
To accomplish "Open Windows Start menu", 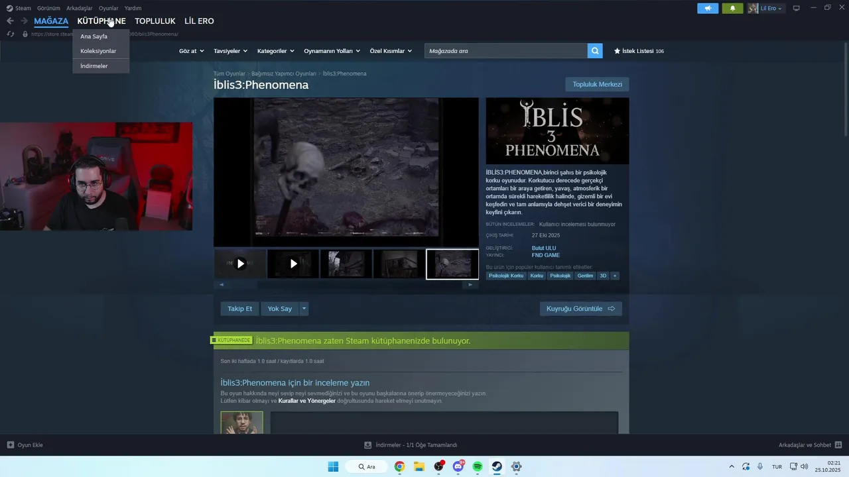I will pyautogui.click(x=333, y=466).
